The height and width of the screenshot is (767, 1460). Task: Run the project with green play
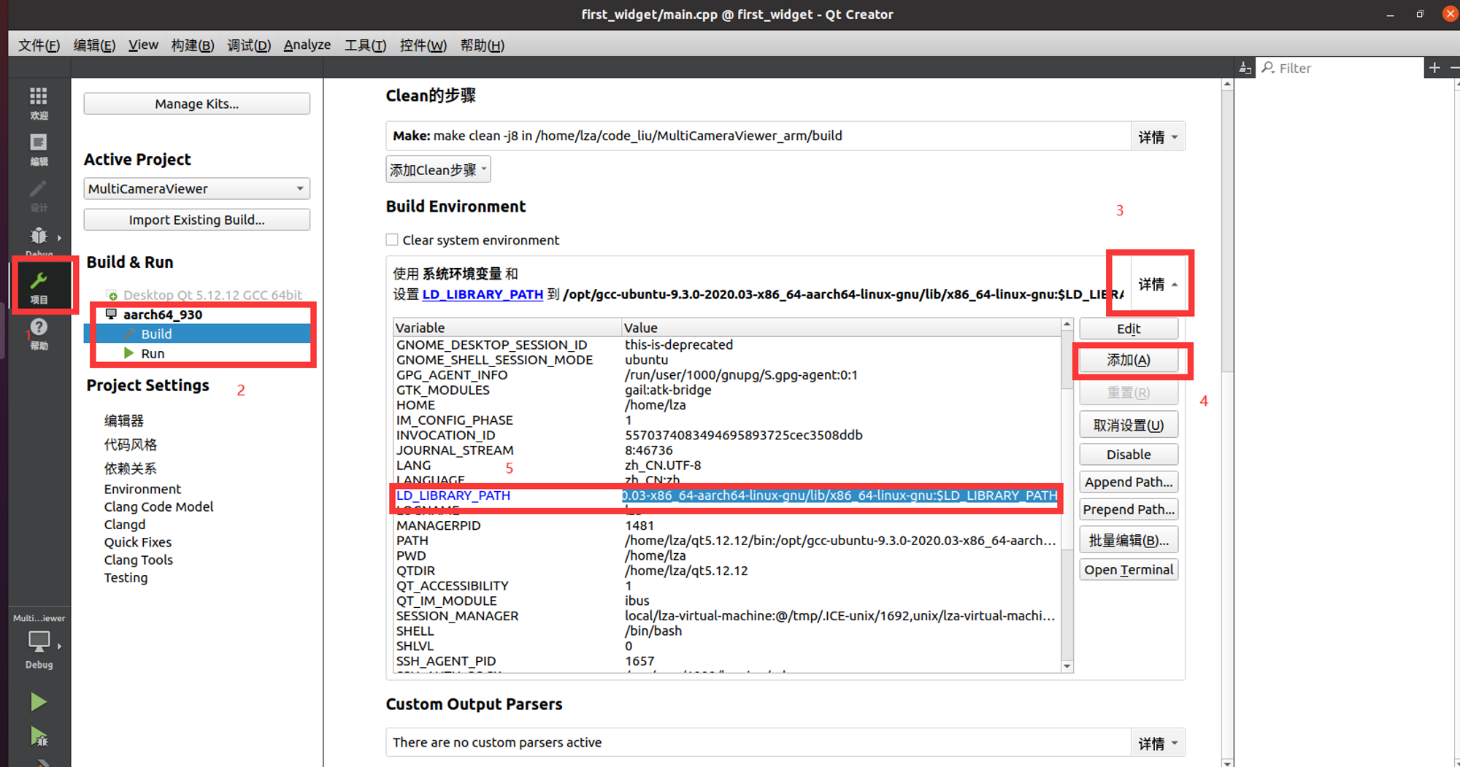click(x=39, y=702)
